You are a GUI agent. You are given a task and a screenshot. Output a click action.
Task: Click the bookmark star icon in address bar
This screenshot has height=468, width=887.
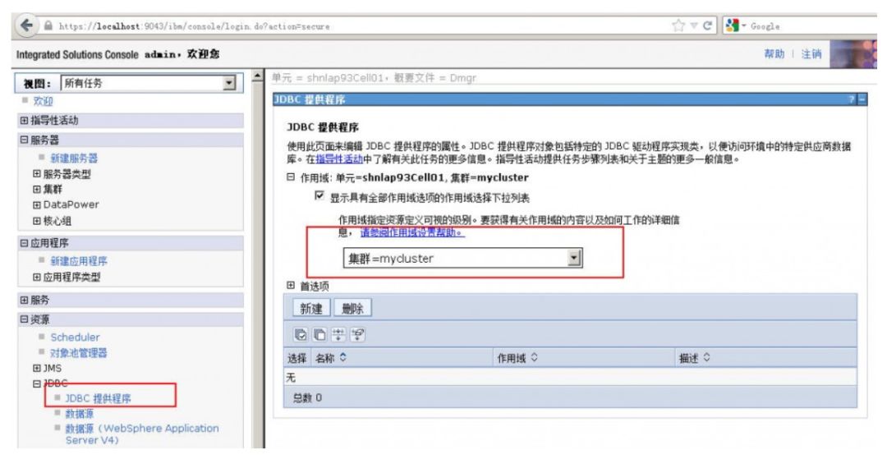(x=678, y=25)
